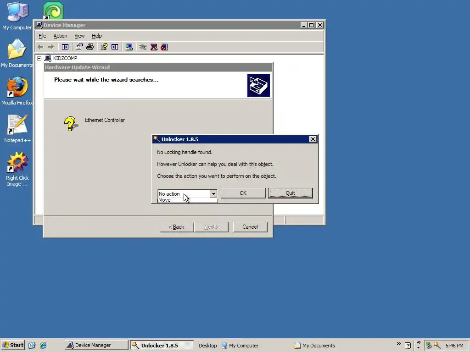Viewport: 470px width, 352px height.
Task: Click Quit in Unlocker dialog
Action: tap(291, 193)
